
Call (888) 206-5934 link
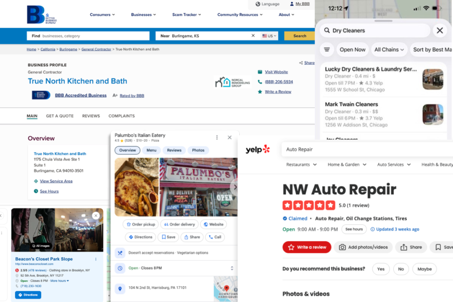click(x=279, y=82)
